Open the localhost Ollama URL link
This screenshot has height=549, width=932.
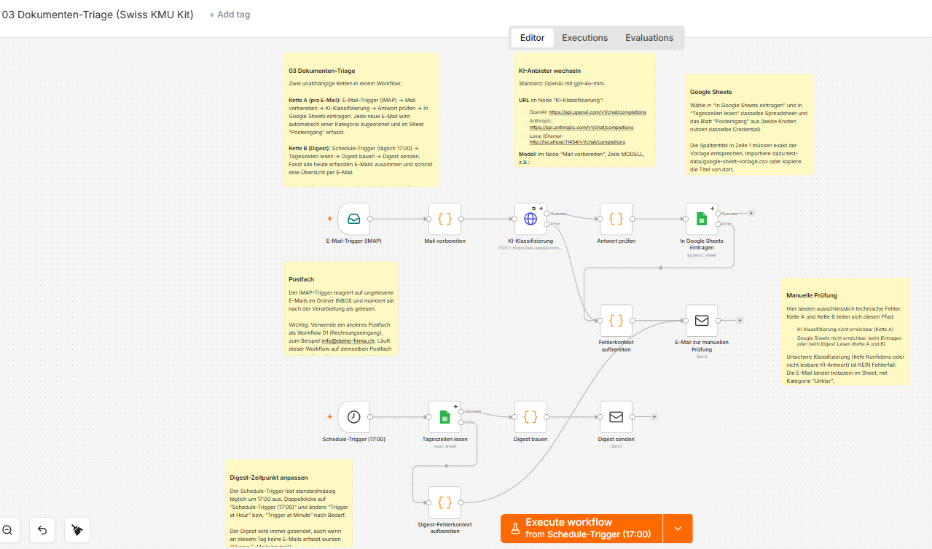pos(577,142)
